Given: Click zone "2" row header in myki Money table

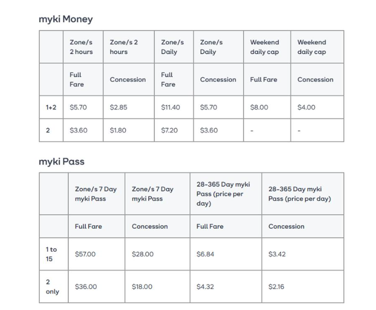Looking at the screenshot, I should pos(48,130).
